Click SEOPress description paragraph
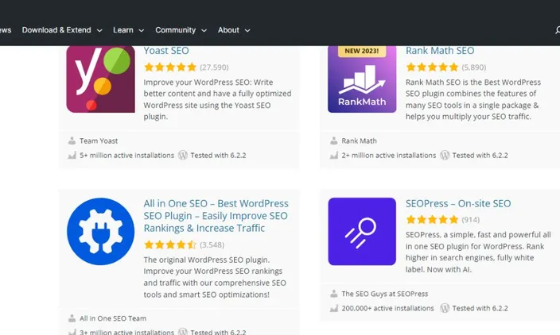The width and height of the screenshot is (560, 335). click(x=478, y=252)
